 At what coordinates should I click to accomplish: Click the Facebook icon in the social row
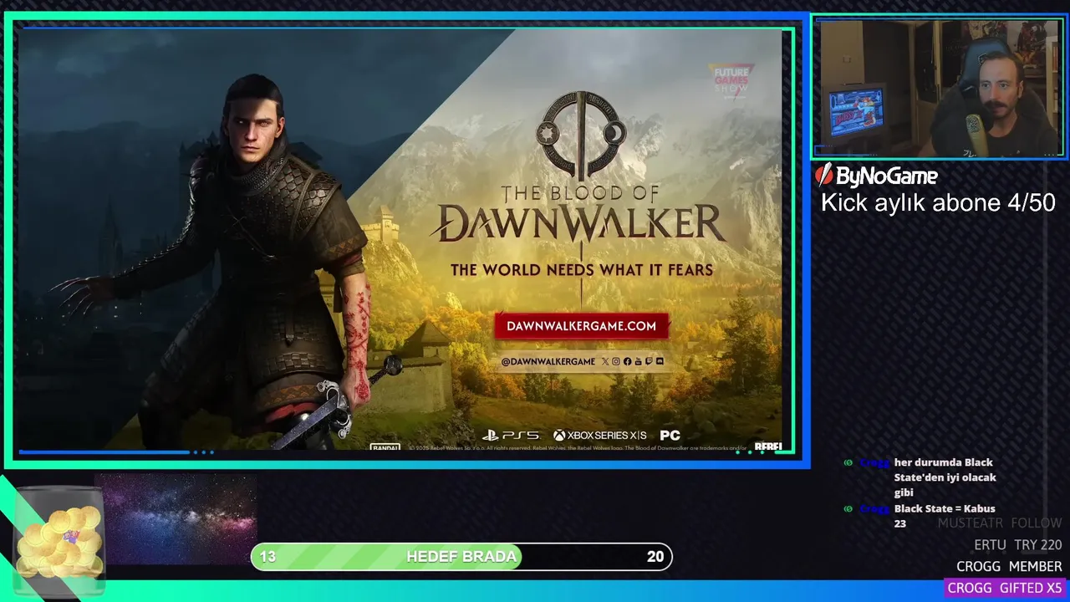(627, 361)
